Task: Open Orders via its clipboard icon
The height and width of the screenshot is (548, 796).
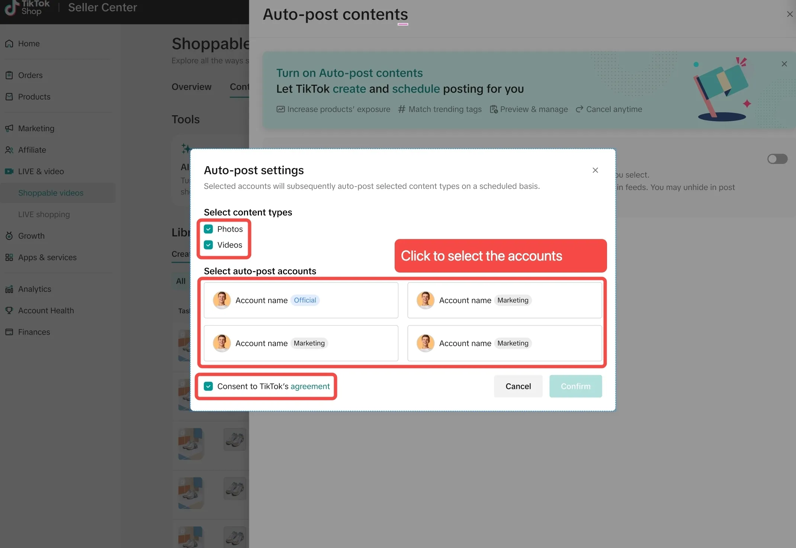Action: 9,75
